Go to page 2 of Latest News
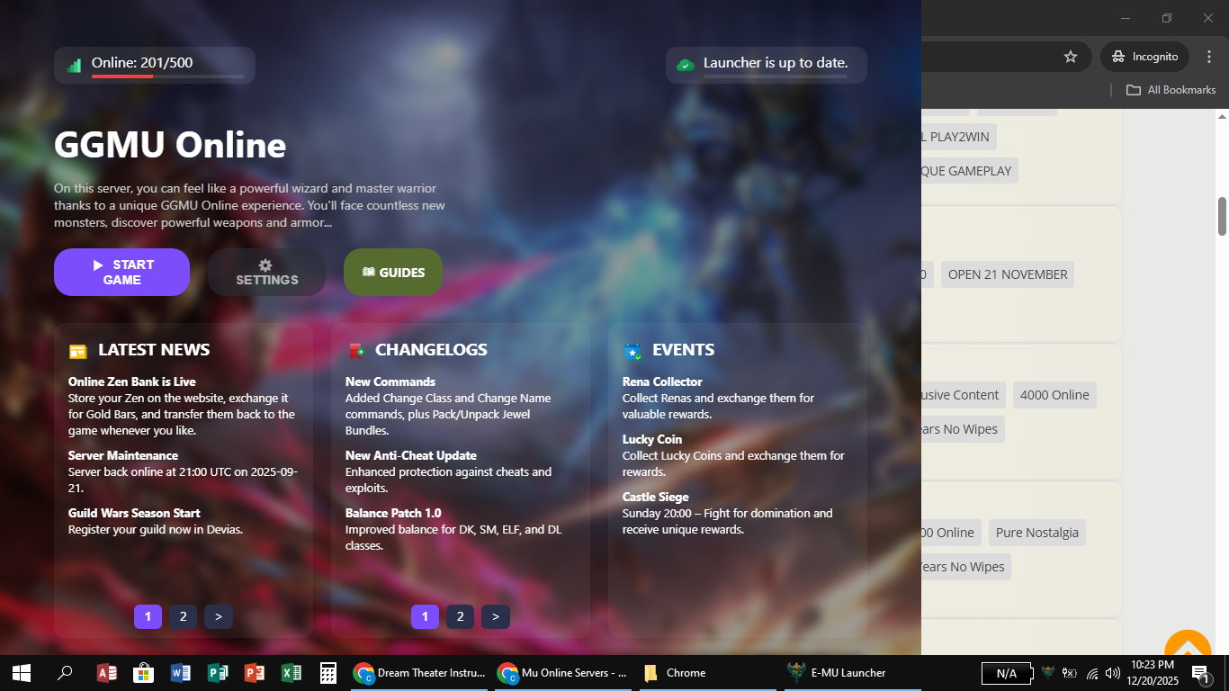Viewport: 1229px width, 691px height. coord(183,616)
